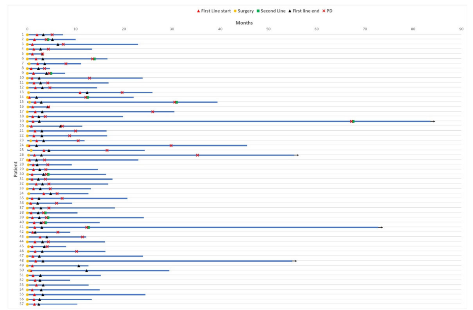Viewport: 473px width, 310px height.
Task: Select the First line end legend entry
Action: [304, 11]
